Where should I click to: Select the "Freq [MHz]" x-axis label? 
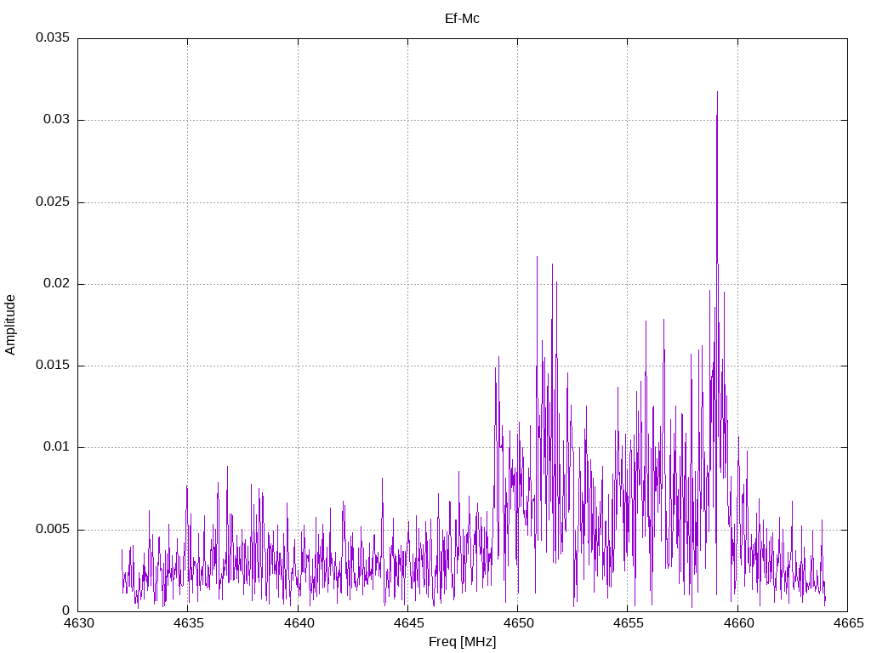(462, 642)
